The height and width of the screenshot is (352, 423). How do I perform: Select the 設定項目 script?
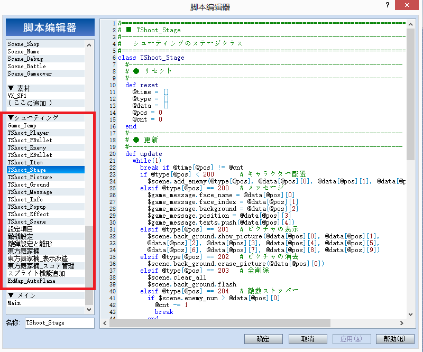pyautogui.click(x=45, y=229)
